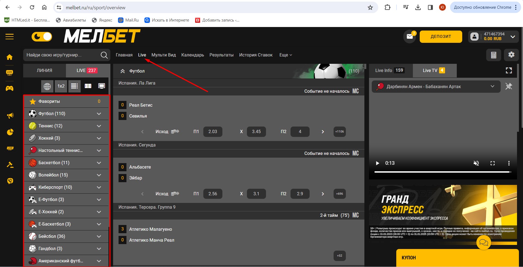Select the 1x2 view filter
Image resolution: width=523 pixels, height=267 pixels.
click(x=61, y=86)
